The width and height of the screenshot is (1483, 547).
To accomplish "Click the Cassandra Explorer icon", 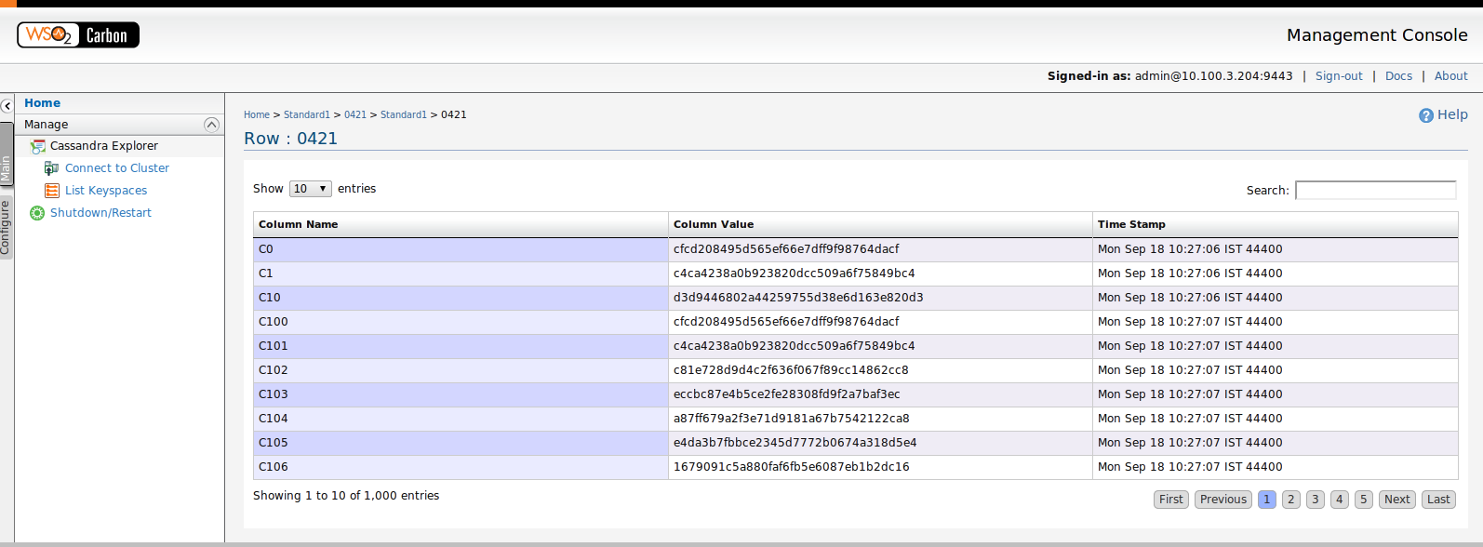I will [x=37, y=146].
